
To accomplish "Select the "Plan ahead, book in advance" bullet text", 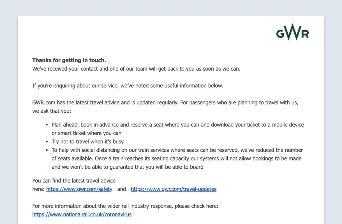I will pyautogui.click(x=178, y=125).
